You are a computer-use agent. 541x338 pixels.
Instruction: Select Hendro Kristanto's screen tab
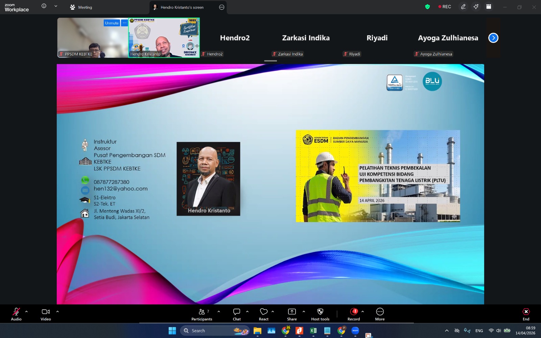pyautogui.click(x=182, y=7)
